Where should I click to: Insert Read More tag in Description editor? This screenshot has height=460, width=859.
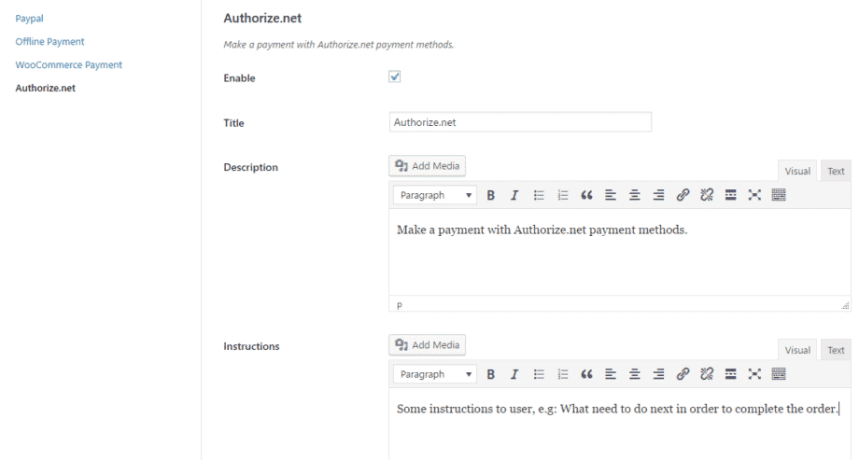tap(730, 195)
